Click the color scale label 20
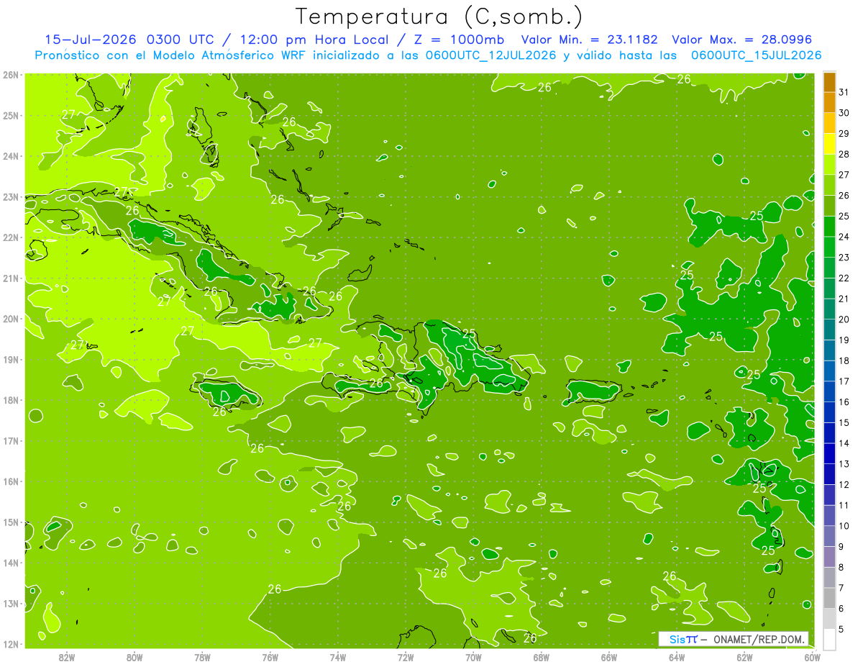Screen dimensions: 863x667 (x=844, y=319)
